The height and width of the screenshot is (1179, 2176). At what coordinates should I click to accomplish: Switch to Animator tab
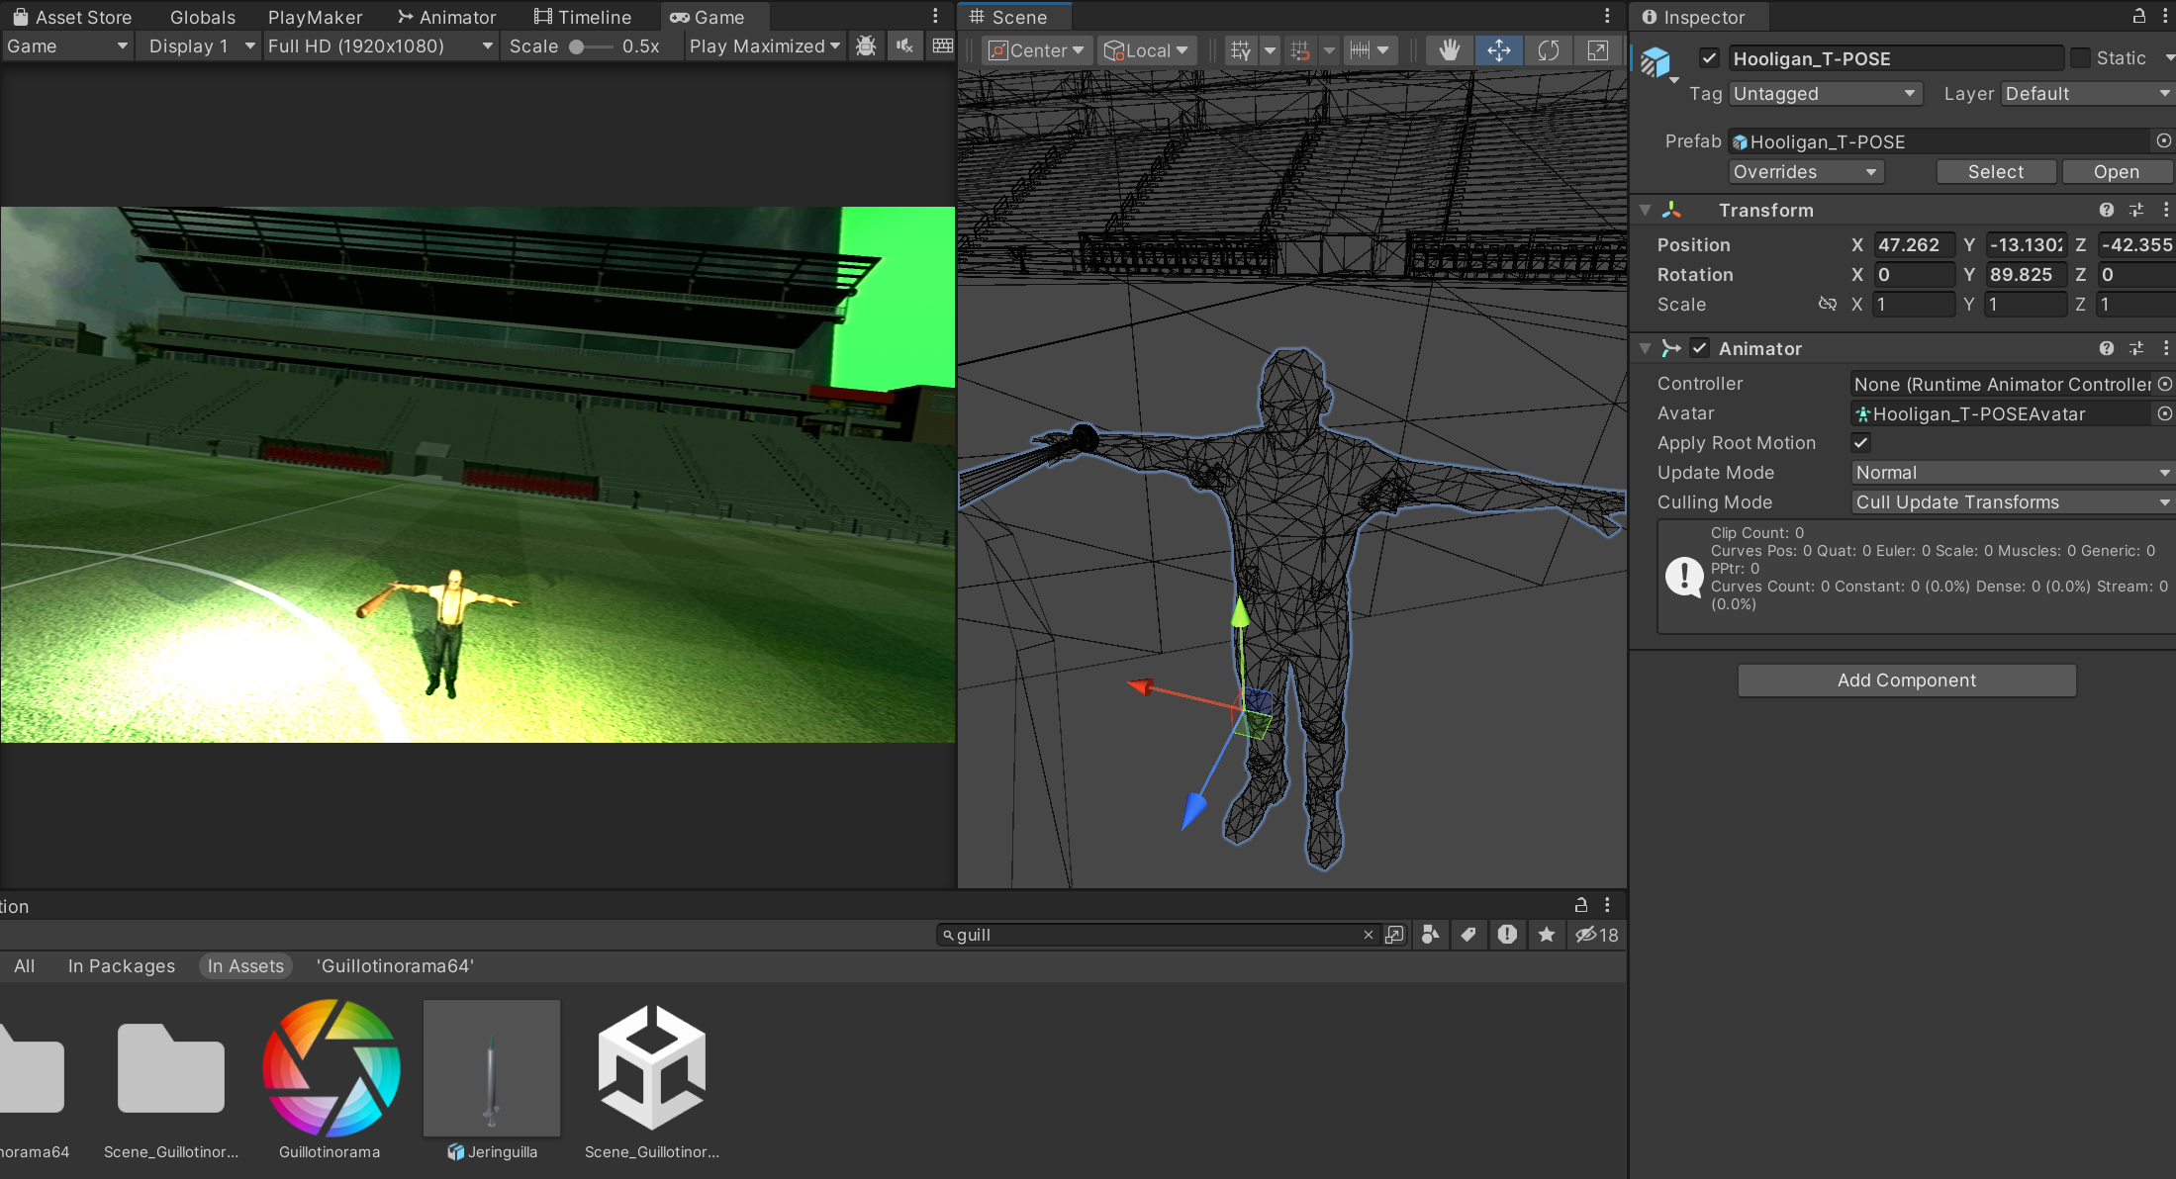tap(447, 17)
